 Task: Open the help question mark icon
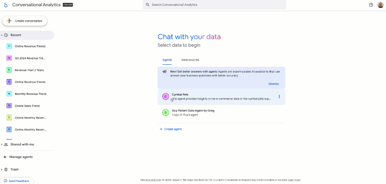click(371, 5)
